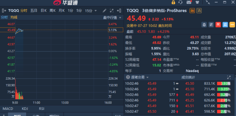
Task: Open the skin theme shirt icon
Action: click(197, 2)
